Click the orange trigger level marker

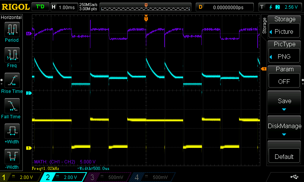264,69
